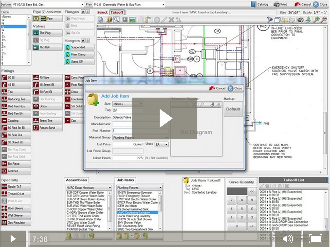Viewport: 330px width, 247px height.
Task: Open the Assemblies tab
Action: click(76, 180)
